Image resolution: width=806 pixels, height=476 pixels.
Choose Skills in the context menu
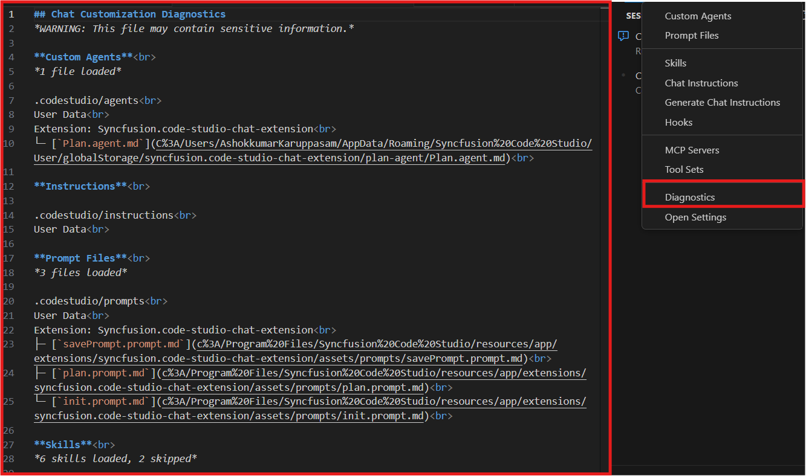(x=675, y=63)
